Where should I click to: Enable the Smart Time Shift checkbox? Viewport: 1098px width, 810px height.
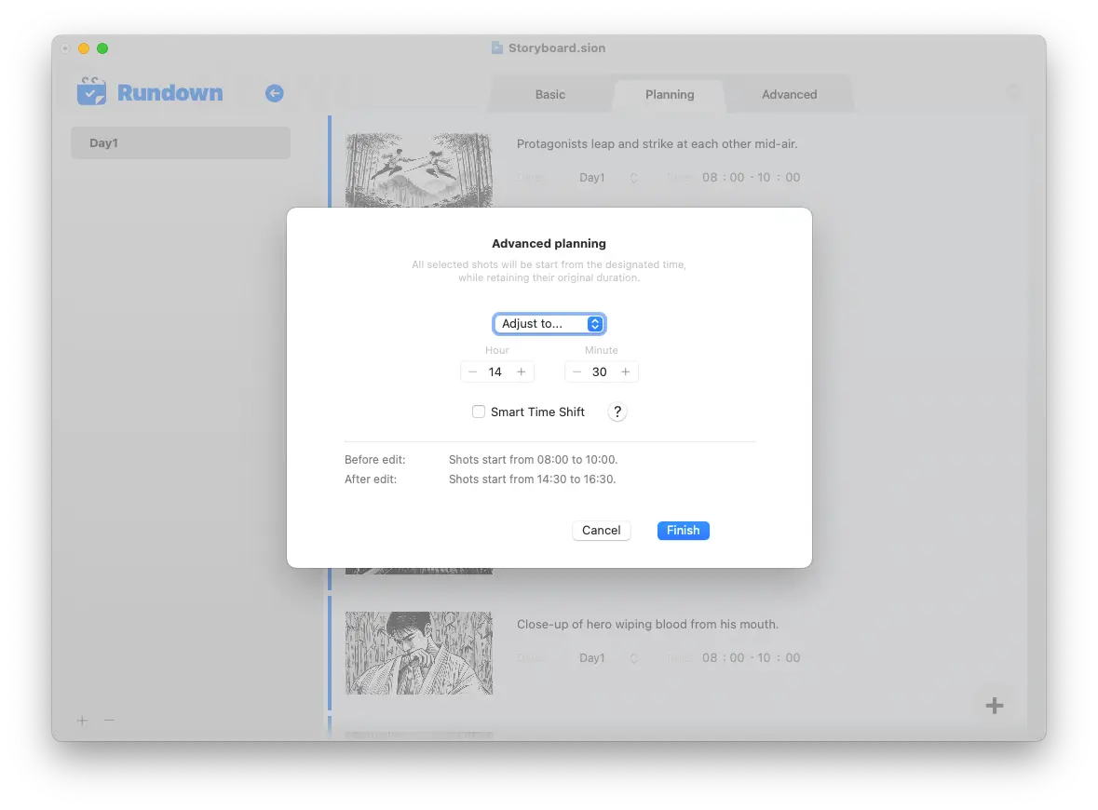[479, 412]
